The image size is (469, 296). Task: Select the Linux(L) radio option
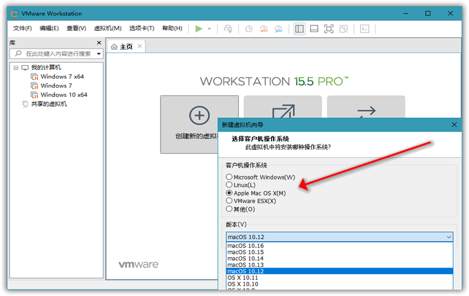pos(229,185)
